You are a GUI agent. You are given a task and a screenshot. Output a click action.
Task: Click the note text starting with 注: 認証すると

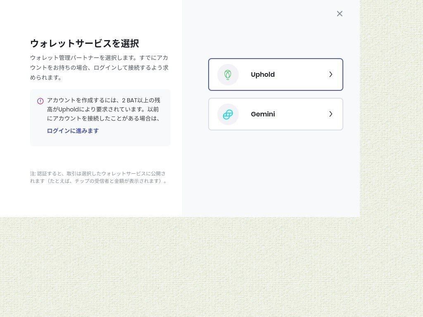click(98, 177)
